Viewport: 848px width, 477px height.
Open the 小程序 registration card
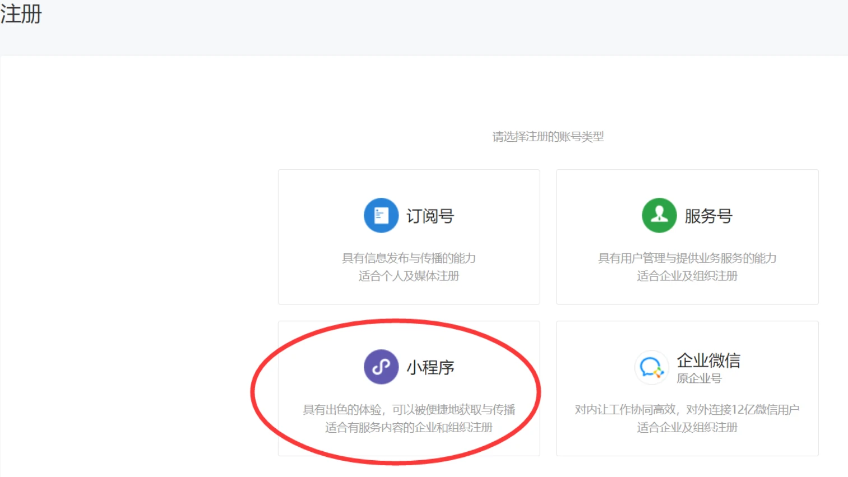409,388
